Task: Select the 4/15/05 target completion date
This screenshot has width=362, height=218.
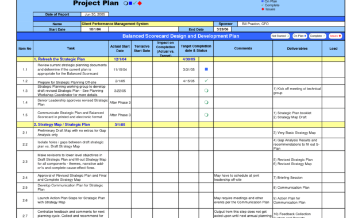Action: (189, 81)
